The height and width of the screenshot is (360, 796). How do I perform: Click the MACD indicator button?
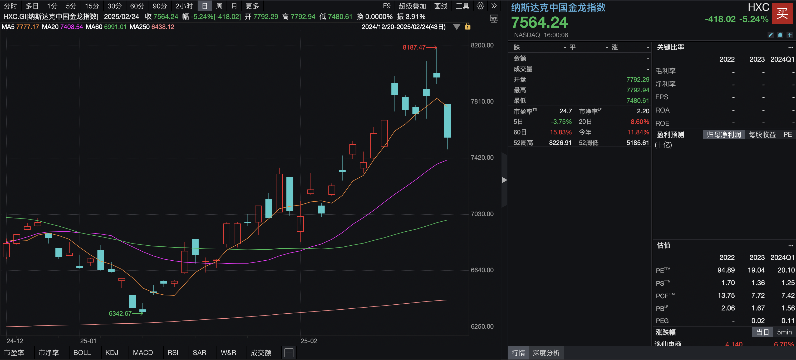[143, 353]
